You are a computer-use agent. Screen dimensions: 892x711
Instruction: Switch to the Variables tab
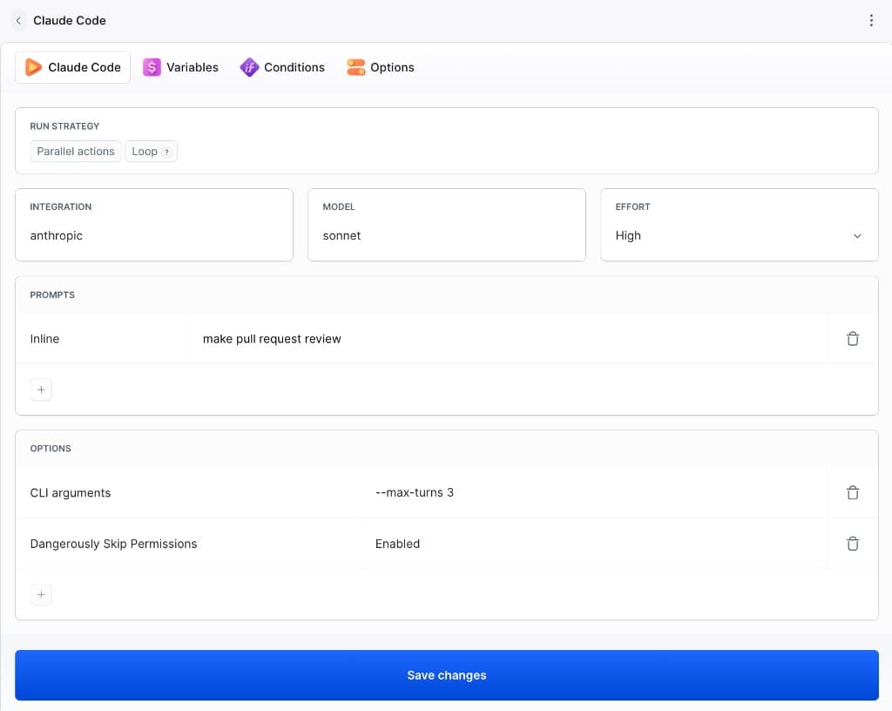pos(180,68)
